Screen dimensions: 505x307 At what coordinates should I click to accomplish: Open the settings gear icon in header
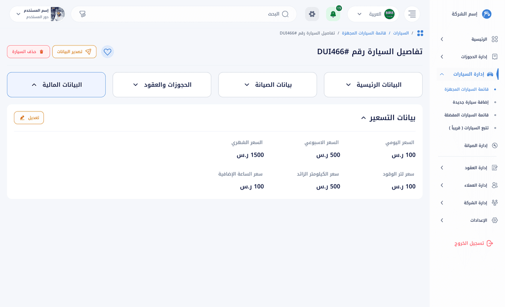pos(312,14)
